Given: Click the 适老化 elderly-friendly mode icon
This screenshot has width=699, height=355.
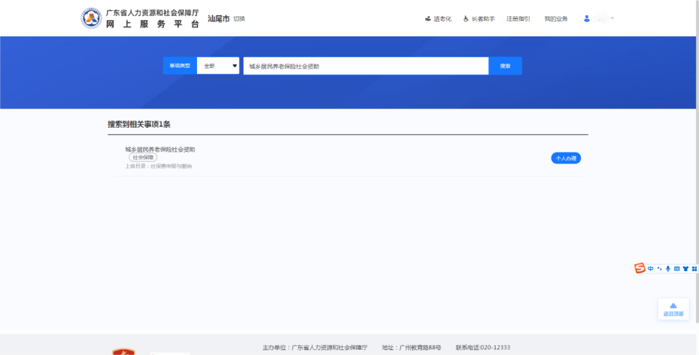Looking at the screenshot, I should [428, 19].
